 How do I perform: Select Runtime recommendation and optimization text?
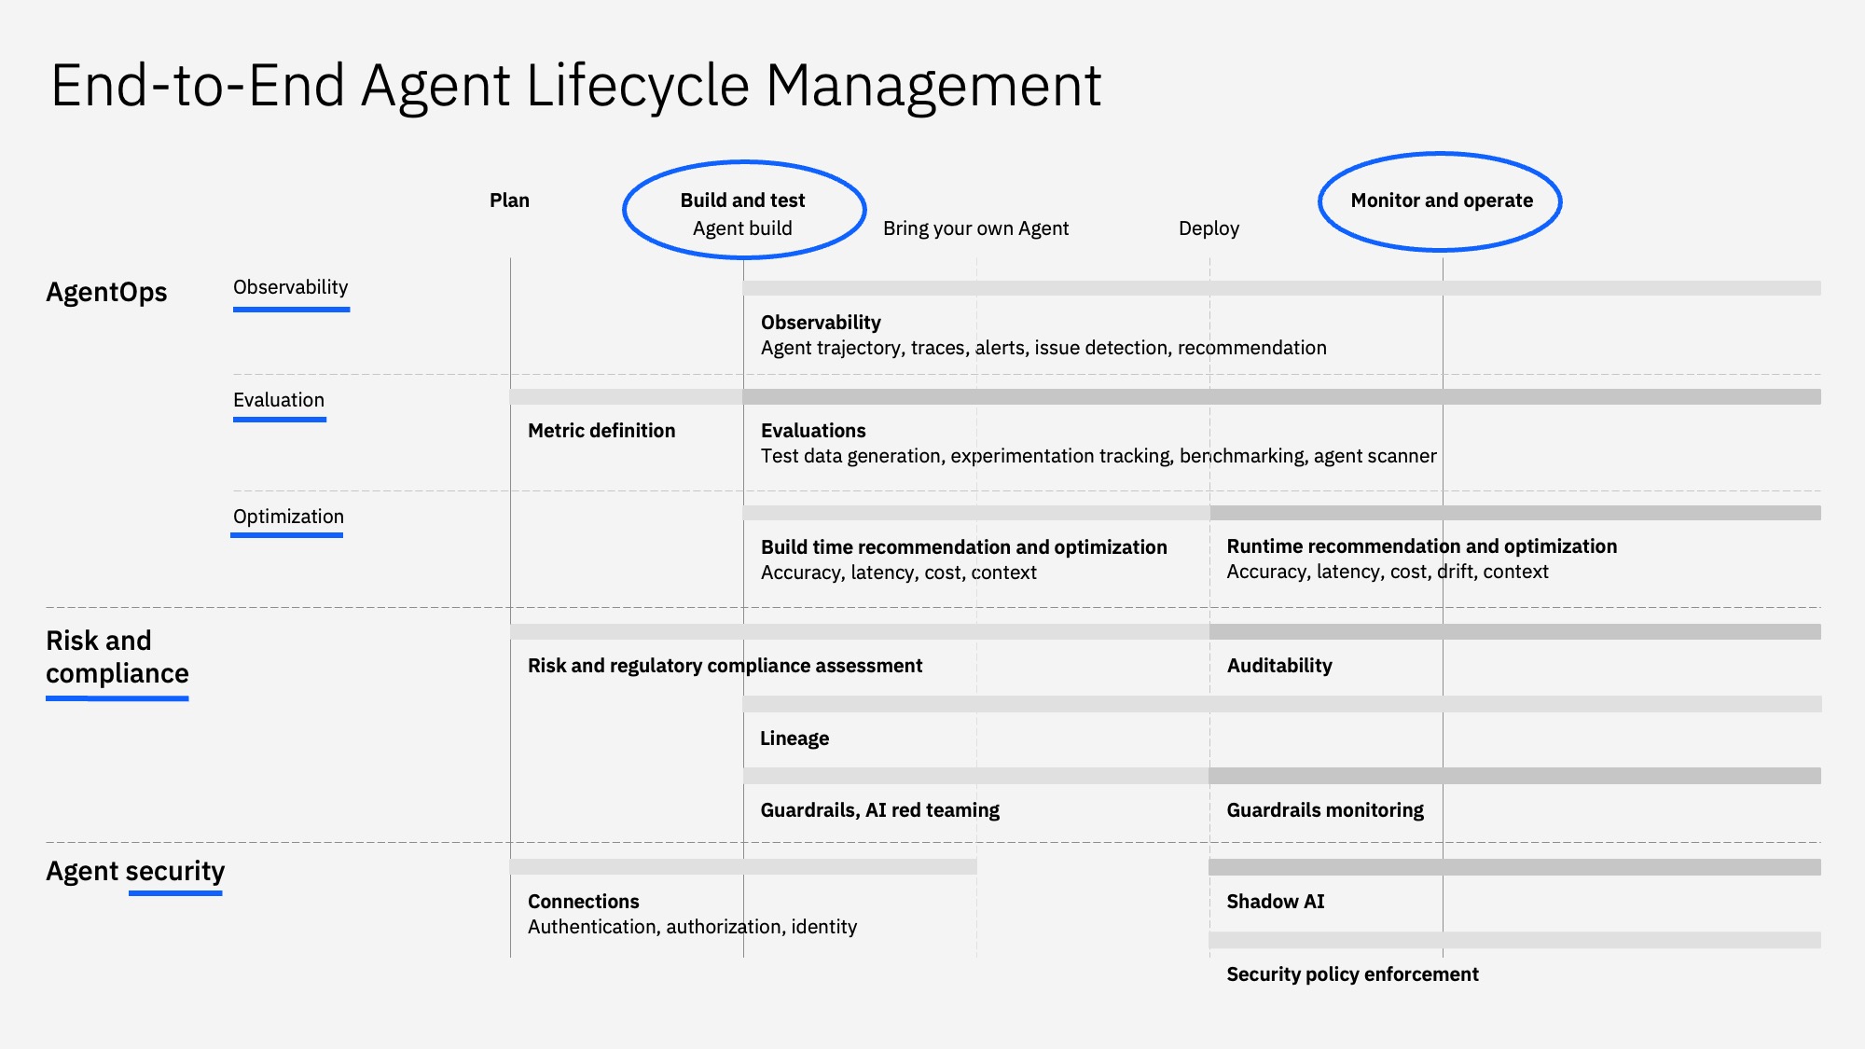[1421, 546]
